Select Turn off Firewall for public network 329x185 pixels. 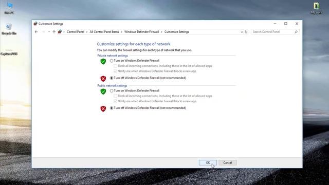112,108
